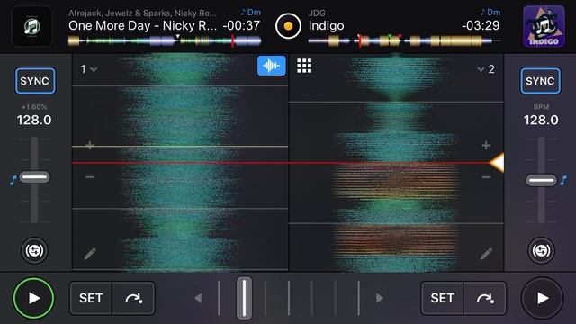576x324 pixels.
Task: Toggle key lock note on deck 2
Action: point(563,180)
